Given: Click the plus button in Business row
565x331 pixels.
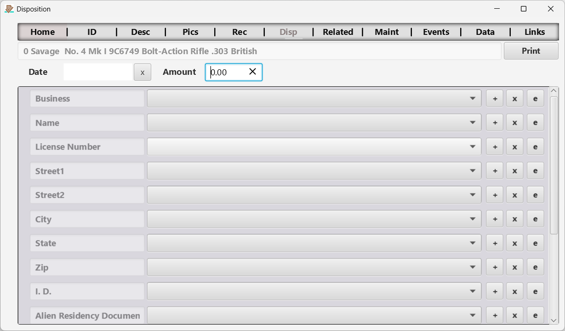Looking at the screenshot, I should click(x=495, y=98).
